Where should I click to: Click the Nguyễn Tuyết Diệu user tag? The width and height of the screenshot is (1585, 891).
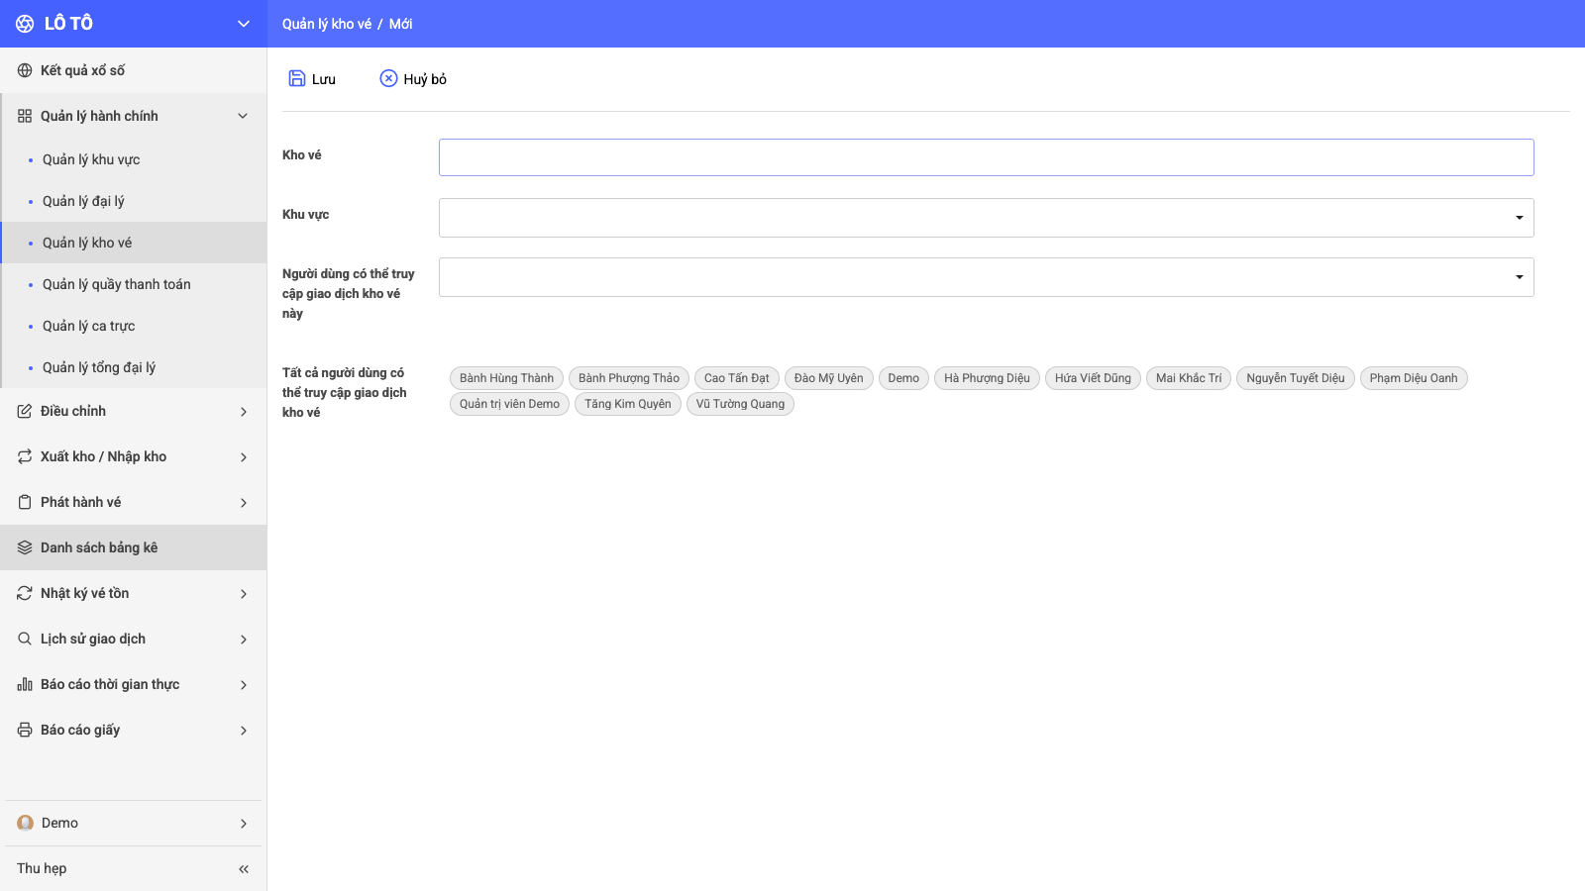pos(1295,378)
